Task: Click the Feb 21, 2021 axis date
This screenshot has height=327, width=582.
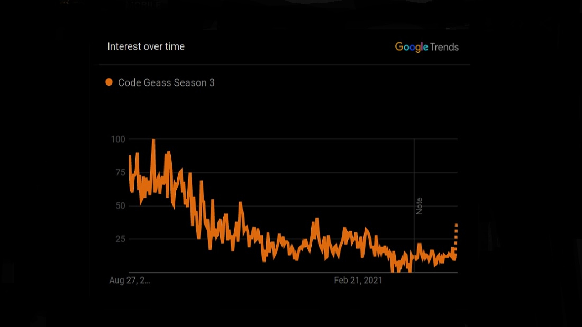Action: 358,281
